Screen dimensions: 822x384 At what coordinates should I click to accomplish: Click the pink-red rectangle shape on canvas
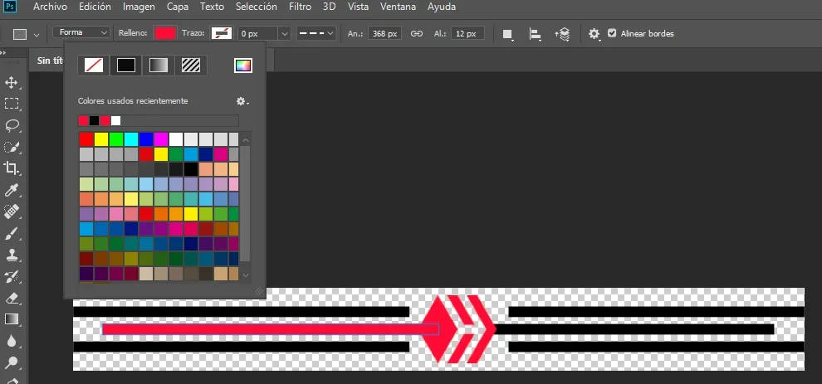click(271, 329)
